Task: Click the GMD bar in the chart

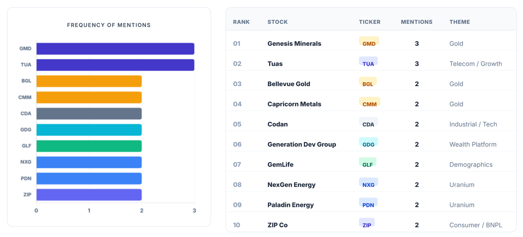Action: click(115, 49)
